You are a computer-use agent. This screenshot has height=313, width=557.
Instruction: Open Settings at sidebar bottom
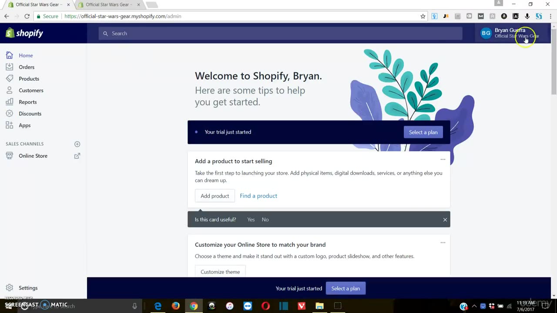tap(28, 288)
